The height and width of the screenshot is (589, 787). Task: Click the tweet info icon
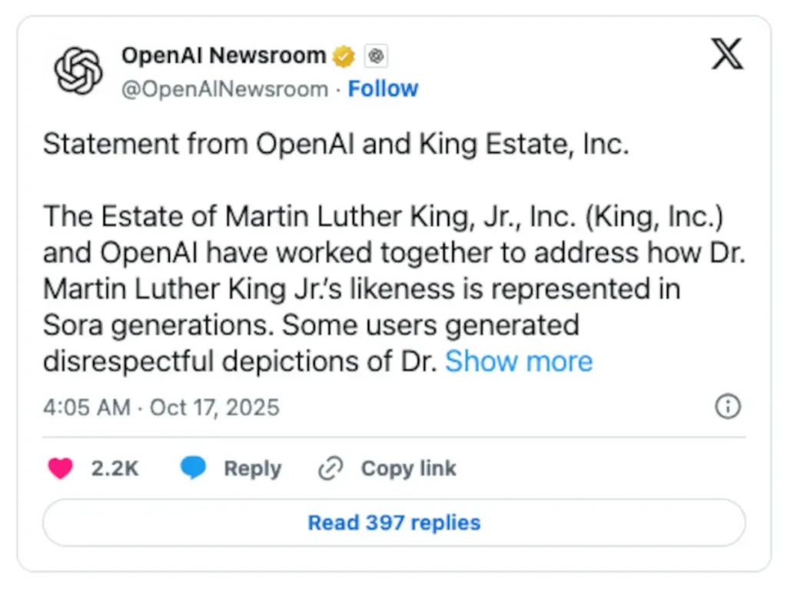tap(727, 407)
